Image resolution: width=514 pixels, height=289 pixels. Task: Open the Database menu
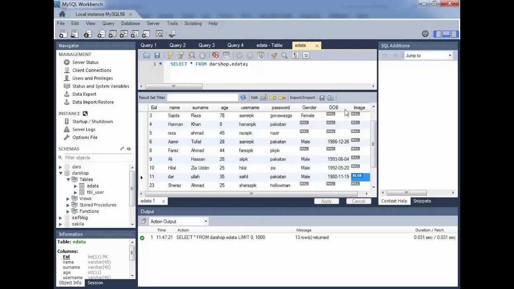[131, 23]
